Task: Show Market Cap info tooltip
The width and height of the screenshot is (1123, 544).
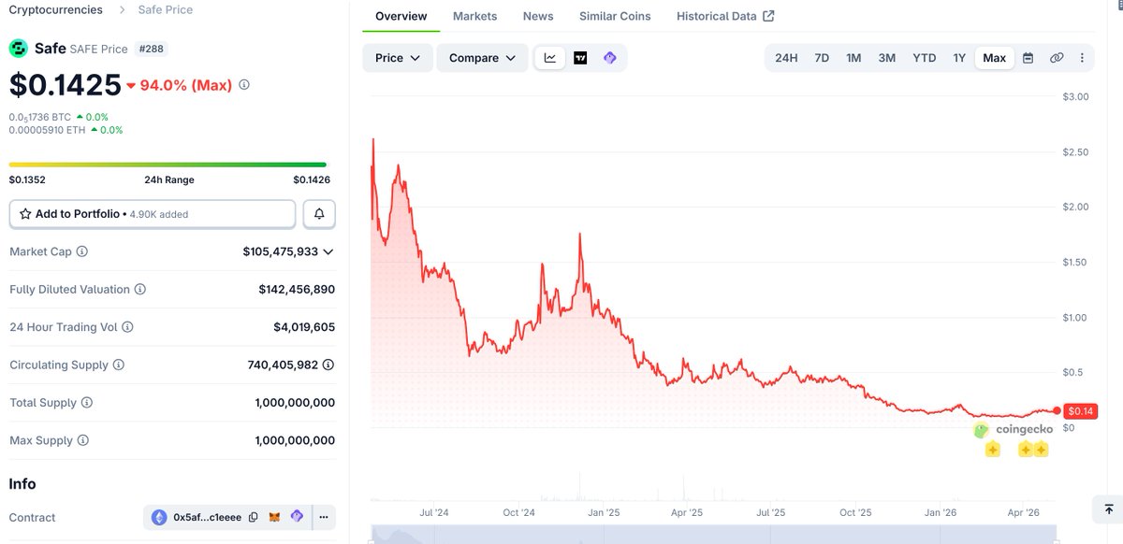Action: pyautogui.click(x=82, y=251)
